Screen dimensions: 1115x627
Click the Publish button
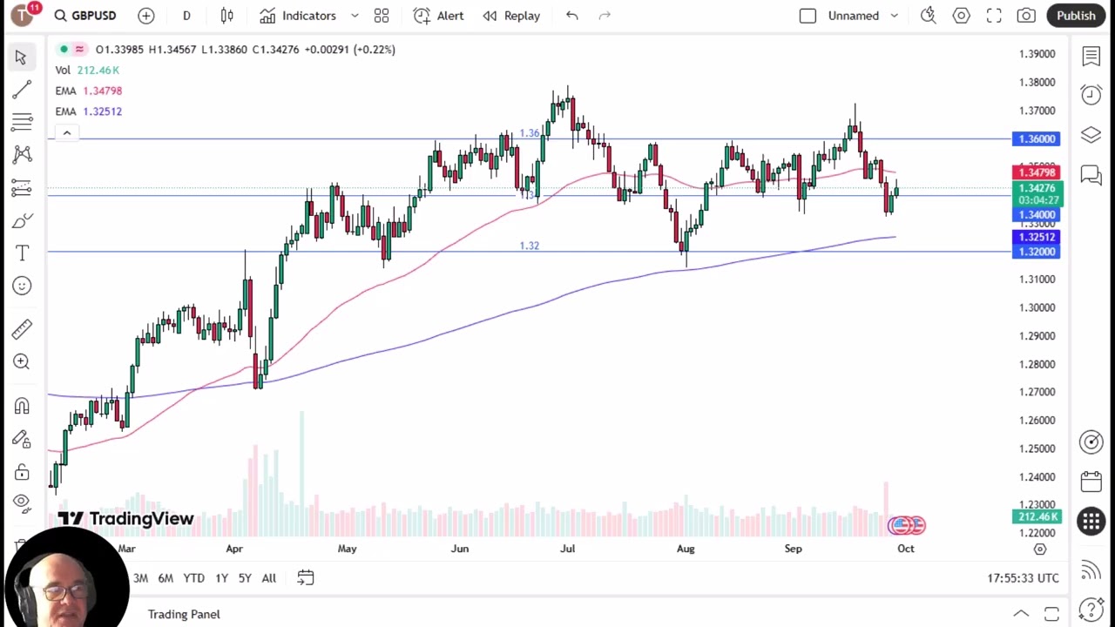pos(1076,16)
